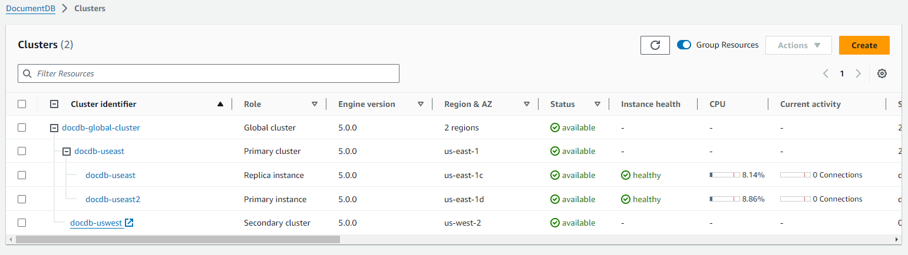
Task: Sort ascending by Cluster identifier arrow
Action: point(220,104)
